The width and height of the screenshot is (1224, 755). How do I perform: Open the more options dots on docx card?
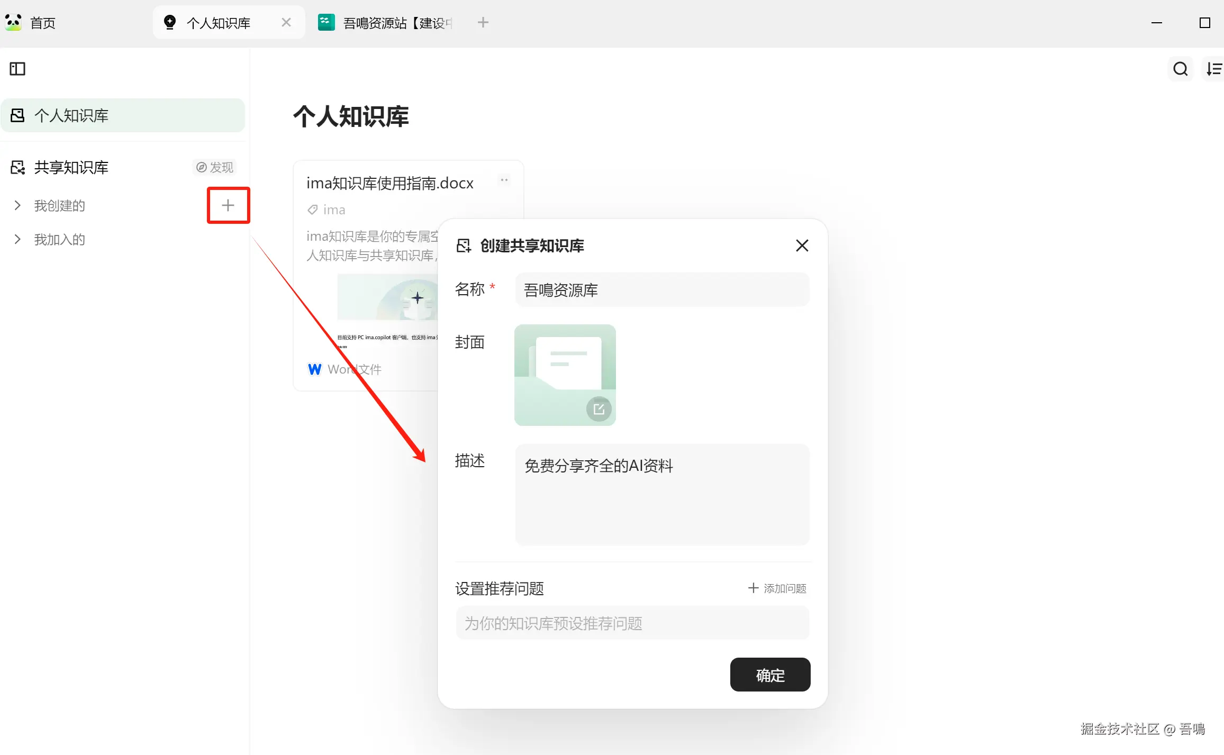(504, 180)
